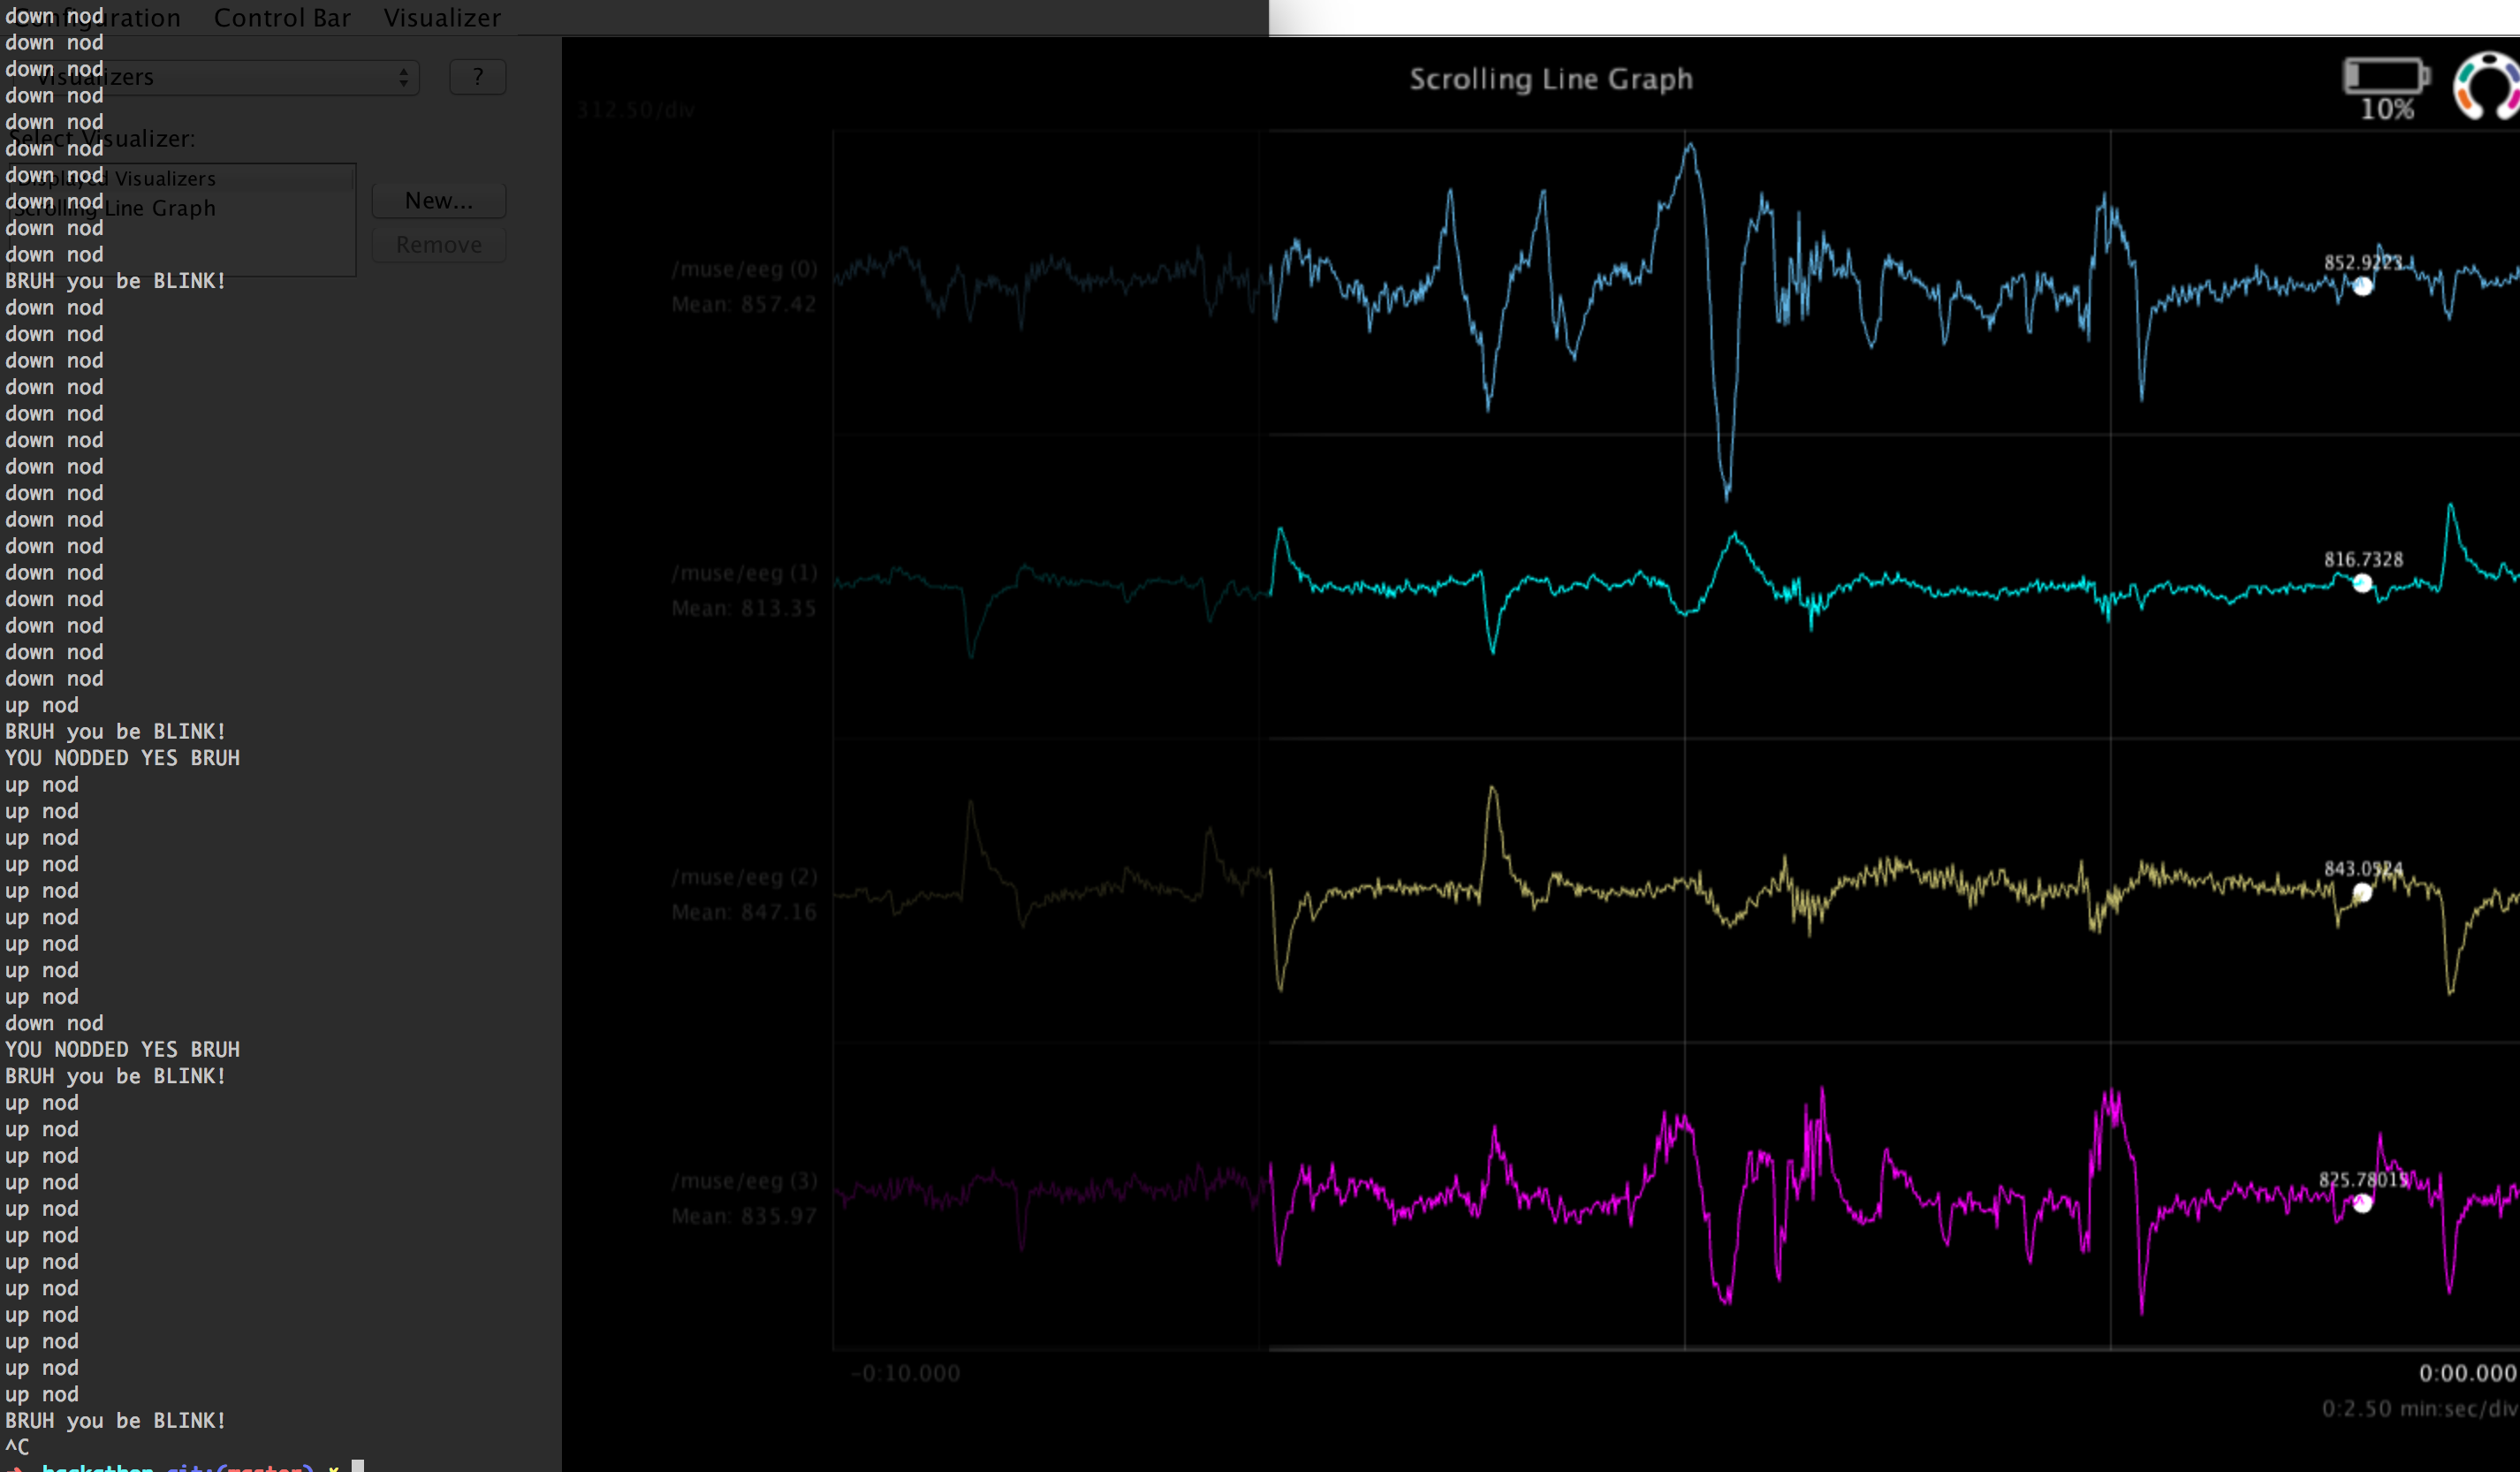Click the New... visualizer button
Viewport: 2520px width, 1472px height.
point(438,201)
